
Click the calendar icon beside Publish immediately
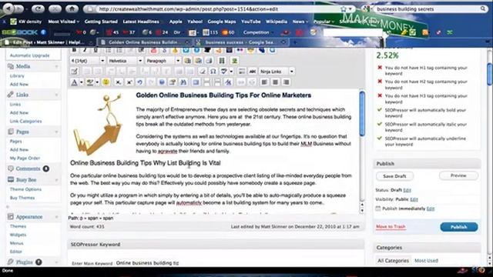click(x=378, y=209)
